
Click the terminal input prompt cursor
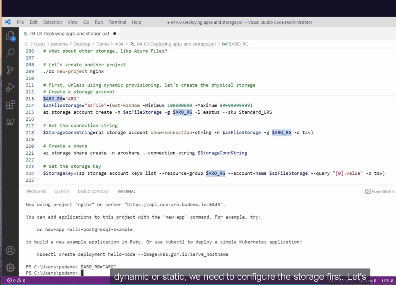tap(82, 273)
